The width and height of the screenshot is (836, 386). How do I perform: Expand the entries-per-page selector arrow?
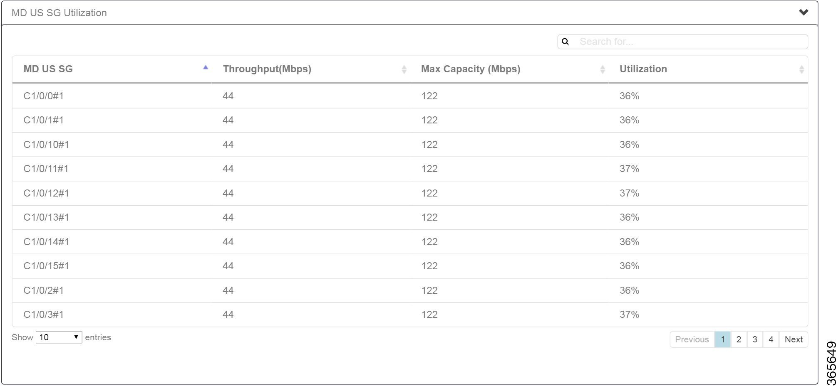click(x=77, y=337)
